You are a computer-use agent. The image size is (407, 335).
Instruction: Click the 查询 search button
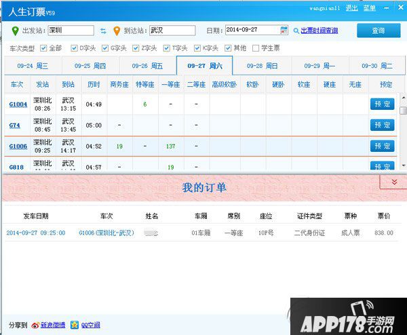(379, 31)
